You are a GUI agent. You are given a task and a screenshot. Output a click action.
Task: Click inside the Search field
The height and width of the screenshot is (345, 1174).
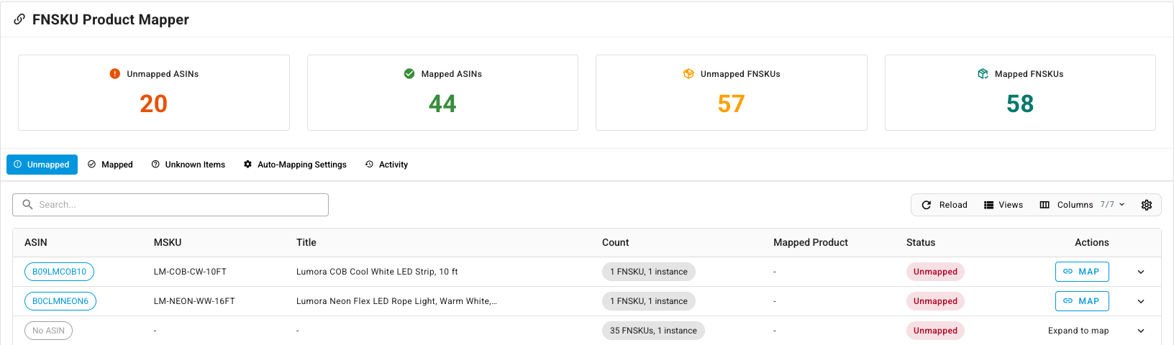point(170,205)
